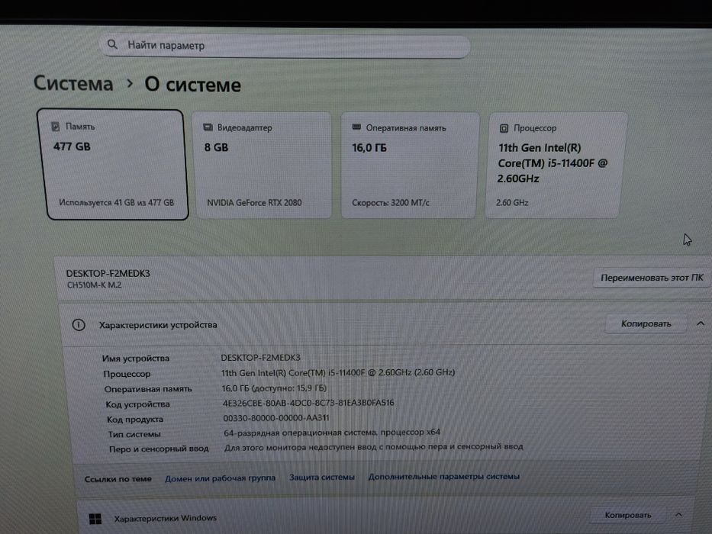Click the Windows logo icon beside Характеристики Windows
The image size is (712, 534).
(x=95, y=519)
